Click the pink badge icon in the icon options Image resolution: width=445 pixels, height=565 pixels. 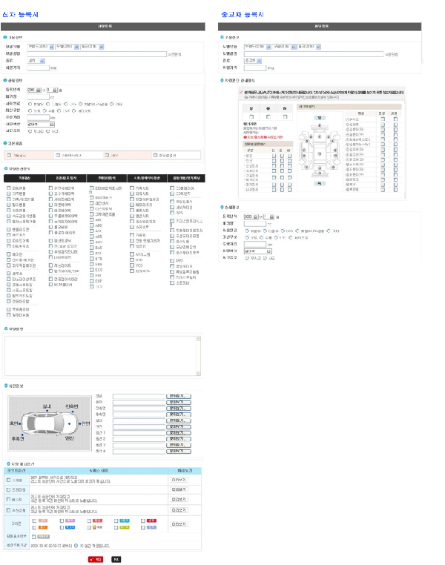pos(43,521)
